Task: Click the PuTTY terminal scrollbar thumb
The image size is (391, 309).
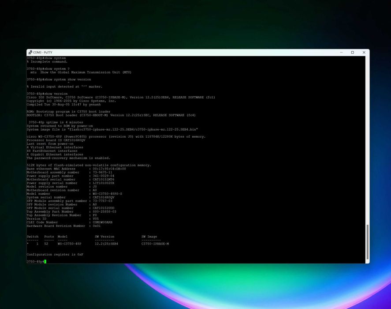Action: tap(367, 242)
